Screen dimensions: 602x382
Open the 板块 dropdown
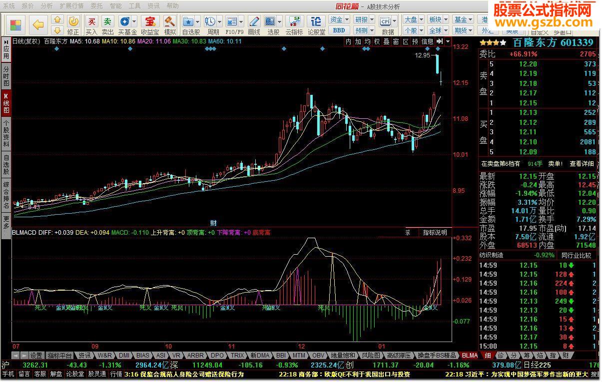pos(438,19)
